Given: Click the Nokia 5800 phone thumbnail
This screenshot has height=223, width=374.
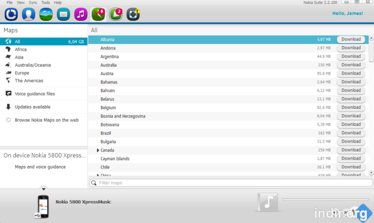Looking at the screenshot, I should pos(43,206).
